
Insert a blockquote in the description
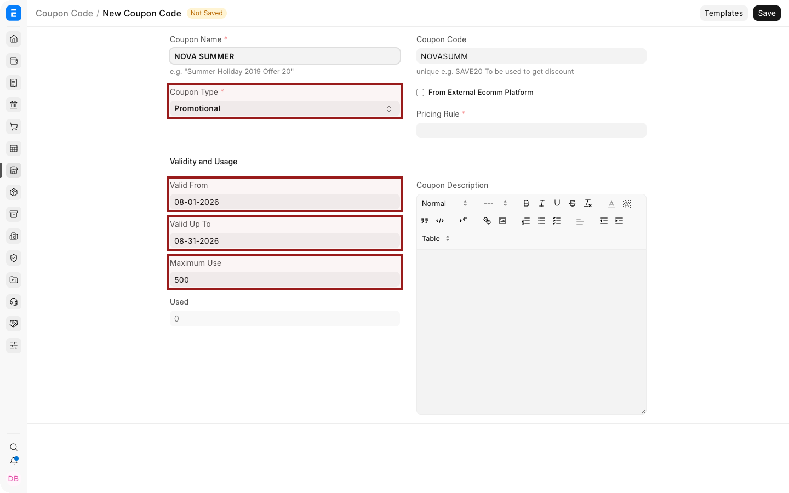coord(425,221)
